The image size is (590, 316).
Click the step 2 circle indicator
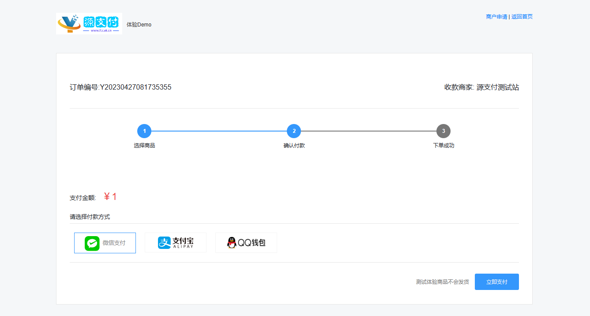point(294,131)
